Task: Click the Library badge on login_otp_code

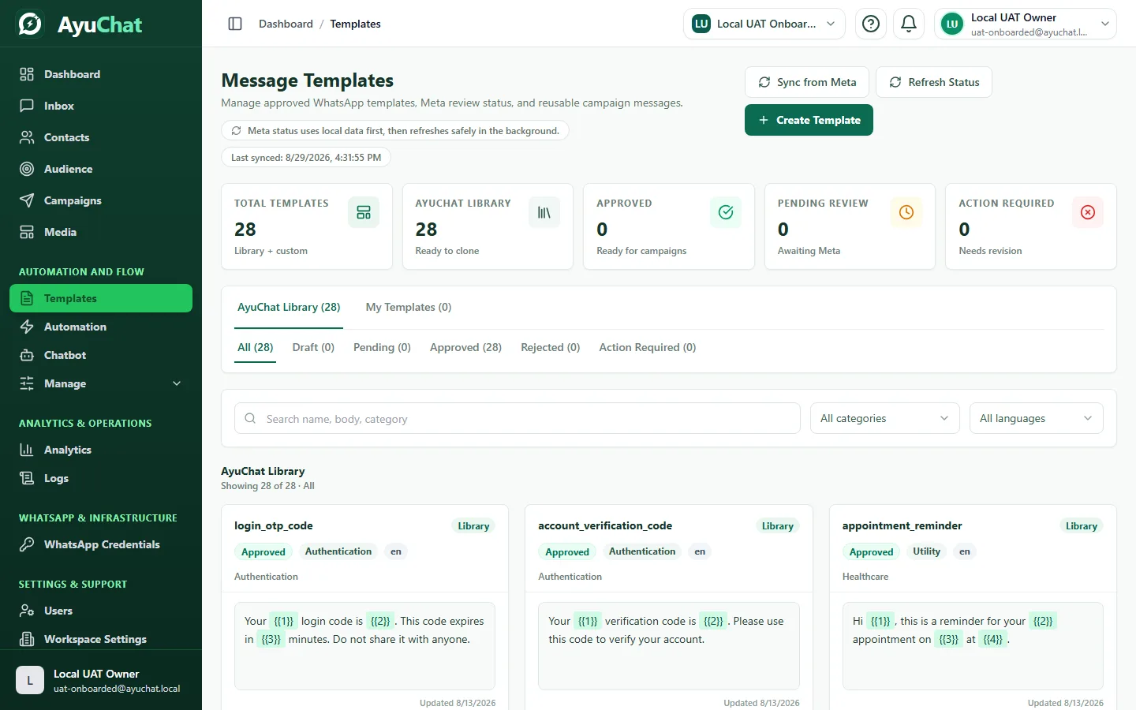Action: tap(473, 526)
